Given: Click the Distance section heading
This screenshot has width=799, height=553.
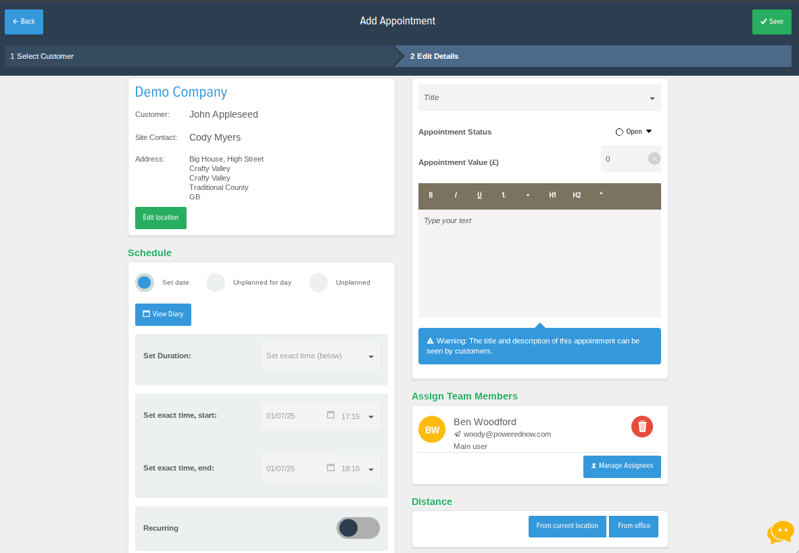Looking at the screenshot, I should (431, 502).
